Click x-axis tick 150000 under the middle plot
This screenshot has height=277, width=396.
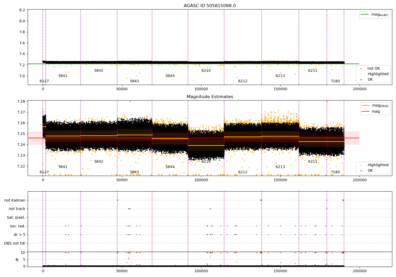280,180
